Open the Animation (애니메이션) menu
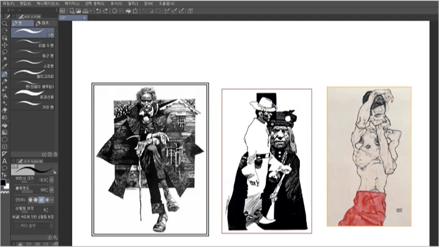 coord(48,4)
